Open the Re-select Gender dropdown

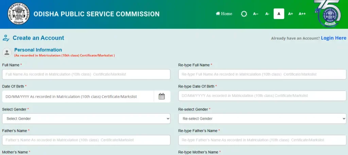262,118
